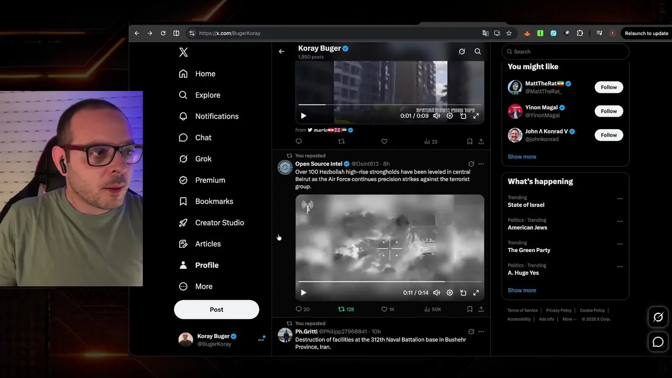View the 50K views analytics
Viewport: 672px width, 378px height.
click(x=433, y=309)
